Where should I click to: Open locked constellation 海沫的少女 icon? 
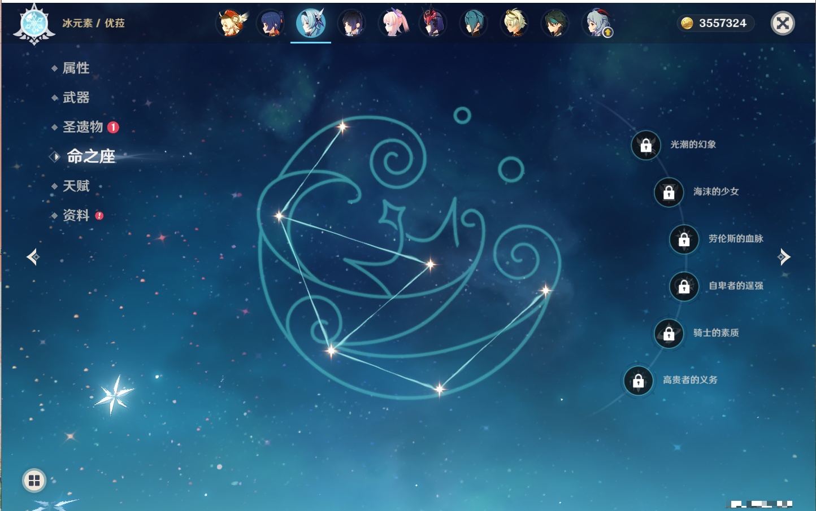point(669,192)
